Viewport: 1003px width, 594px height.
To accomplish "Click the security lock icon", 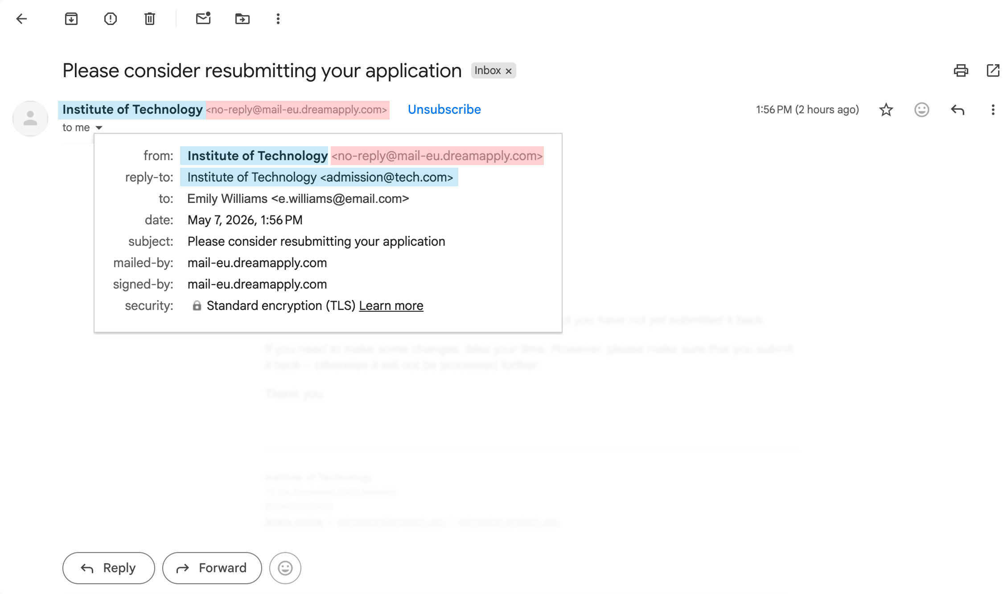I will click(x=197, y=305).
